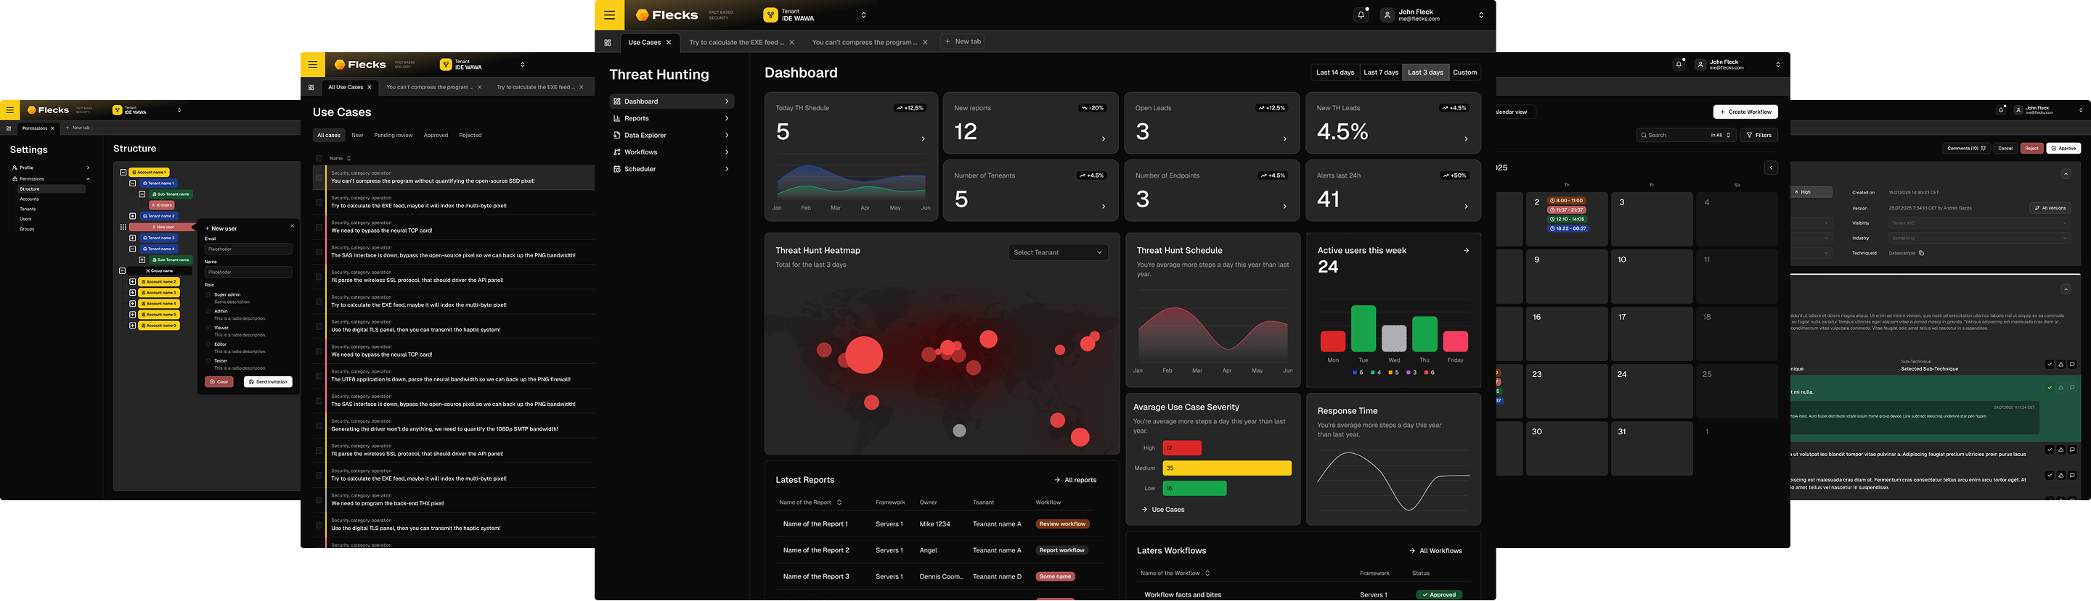Collapse the Account name 1 tree node

pyautogui.click(x=123, y=172)
